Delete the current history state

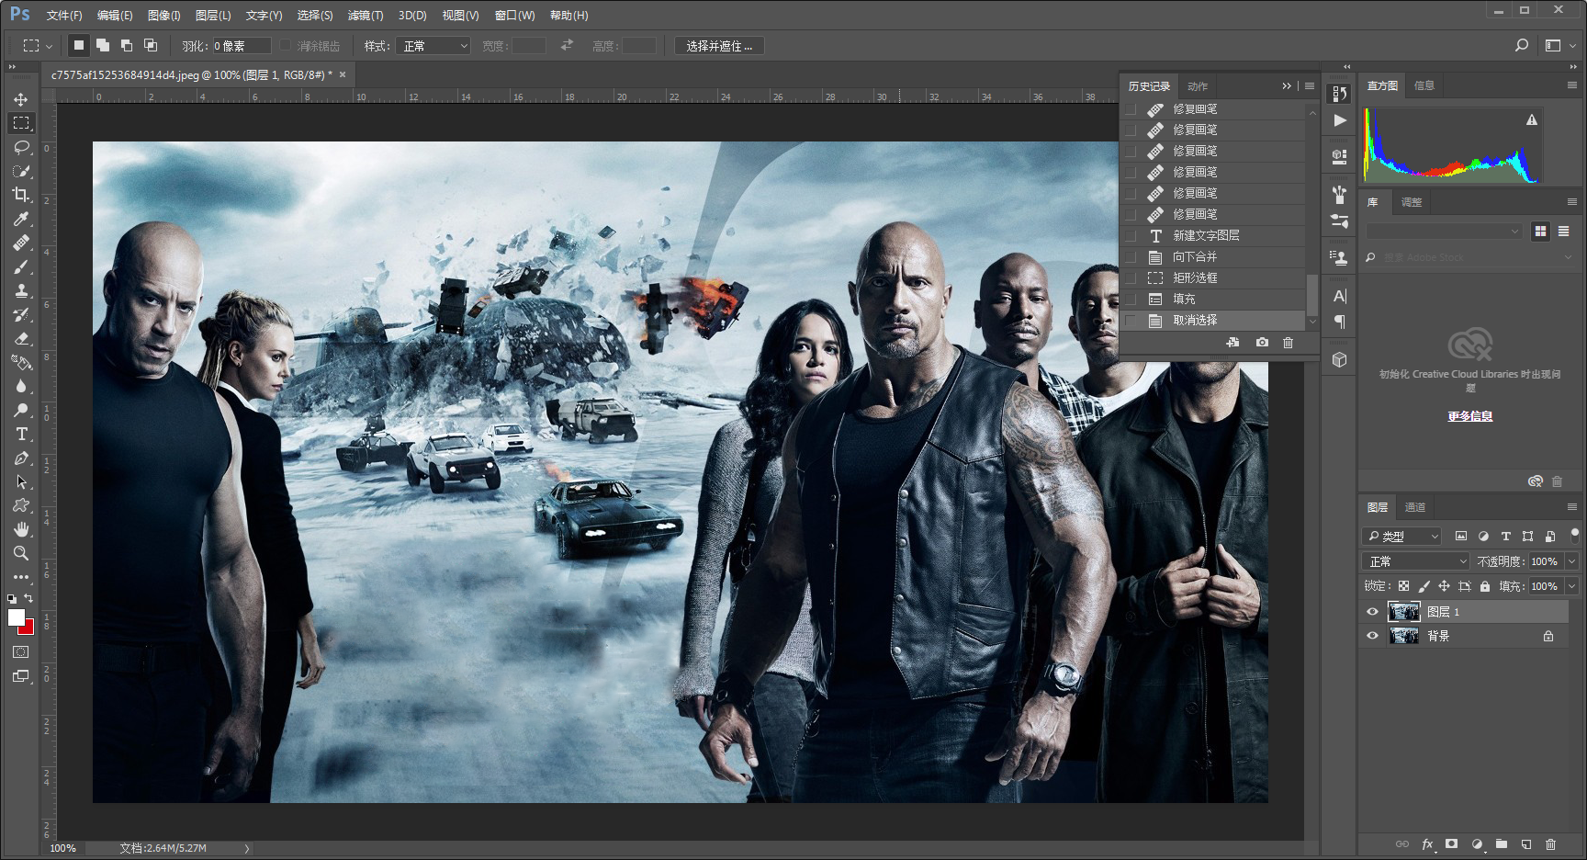[x=1289, y=343]
